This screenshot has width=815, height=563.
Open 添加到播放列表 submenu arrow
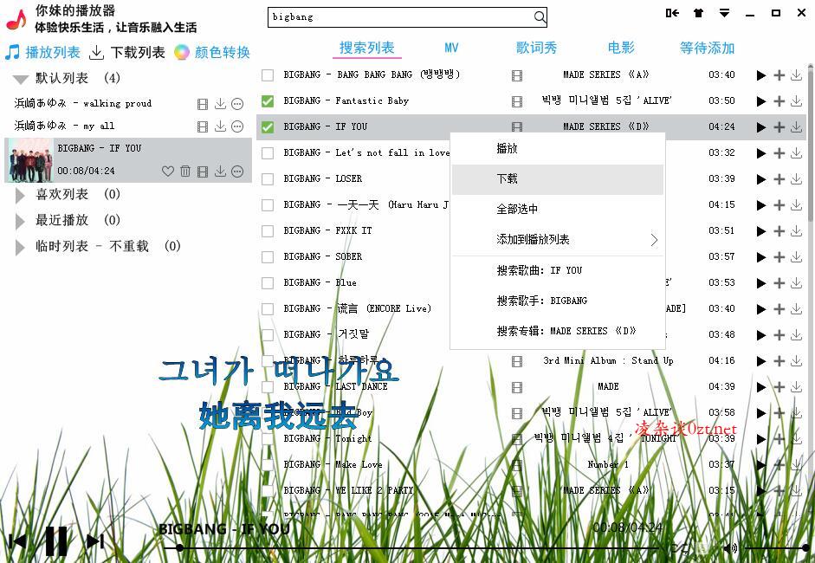pyautogui.click(x=654, y=240)
